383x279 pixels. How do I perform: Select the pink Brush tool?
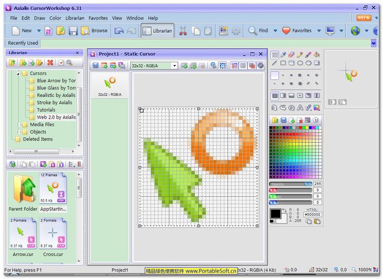pos(308,55)
